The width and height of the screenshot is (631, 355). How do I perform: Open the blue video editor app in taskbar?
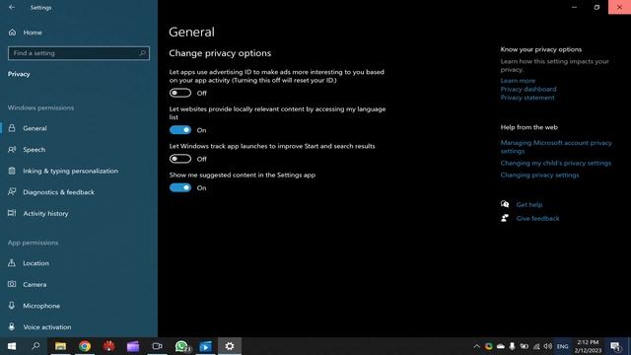205,346
